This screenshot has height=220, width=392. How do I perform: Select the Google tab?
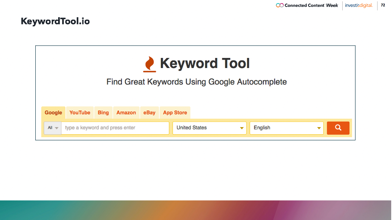click(x=53, y=113)
